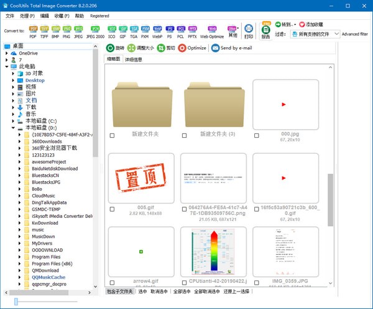
Task: Switch to the 详细信息 tab
Action: [x=134, y=60]
